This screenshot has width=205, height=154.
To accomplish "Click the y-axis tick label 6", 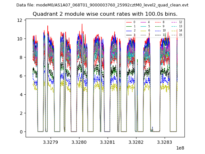I will coord(21,76).
